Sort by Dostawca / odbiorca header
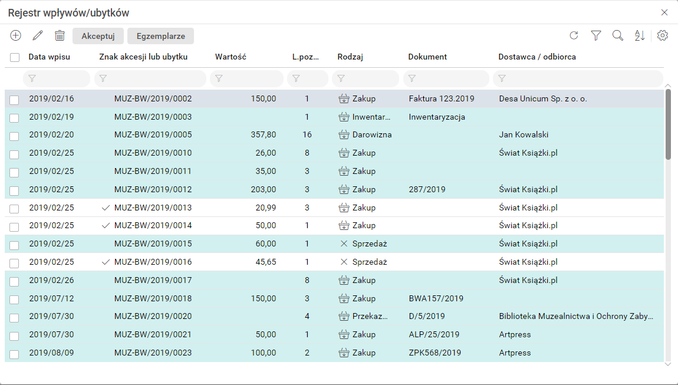This screenshot has height=385, width=678. (537, 57)
